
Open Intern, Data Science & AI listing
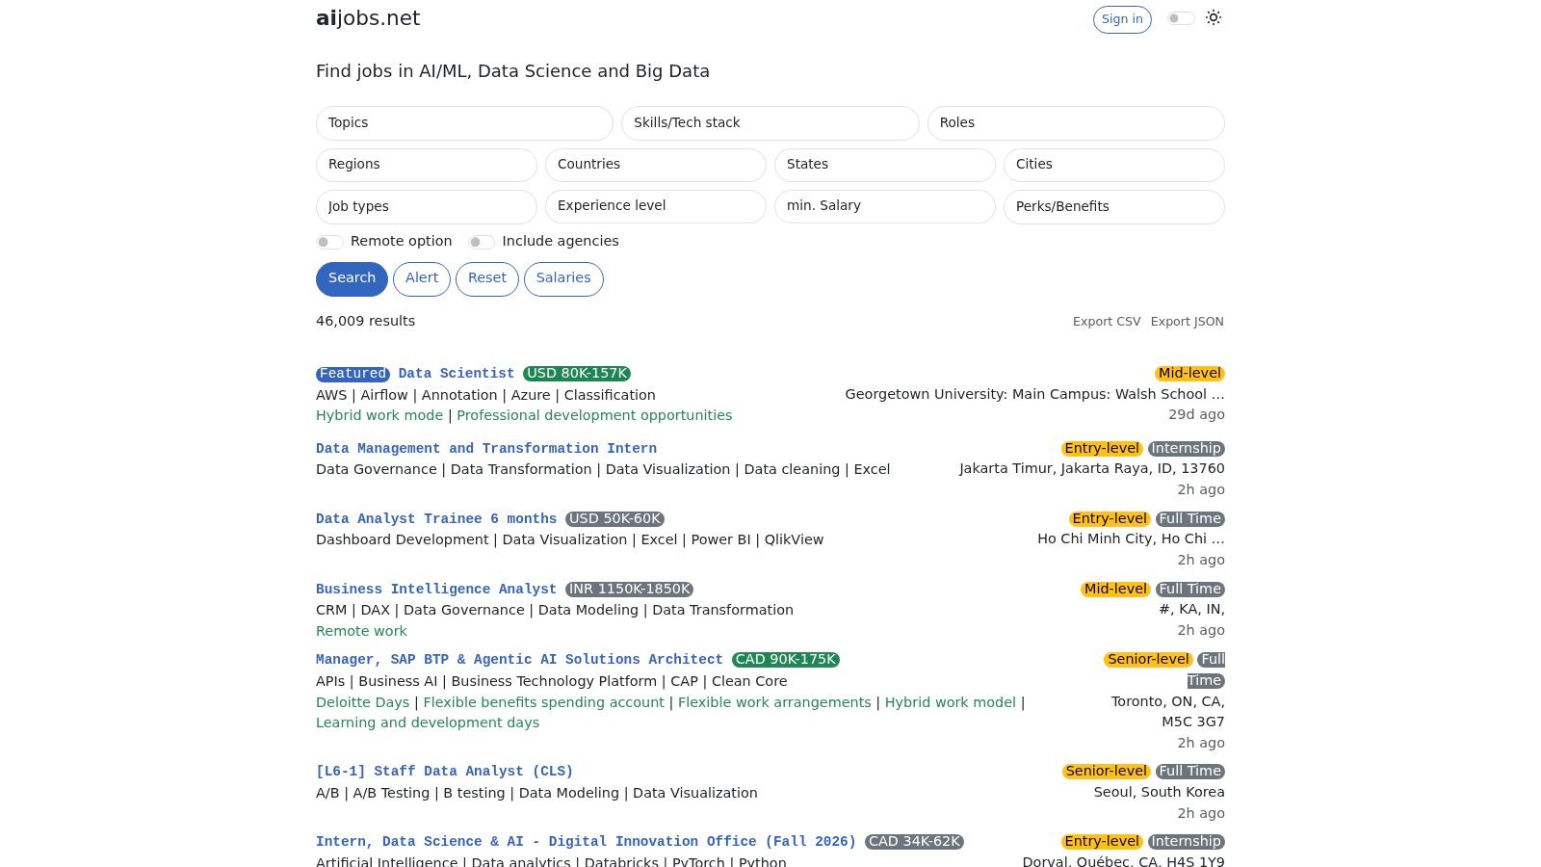tap(586, 842)
